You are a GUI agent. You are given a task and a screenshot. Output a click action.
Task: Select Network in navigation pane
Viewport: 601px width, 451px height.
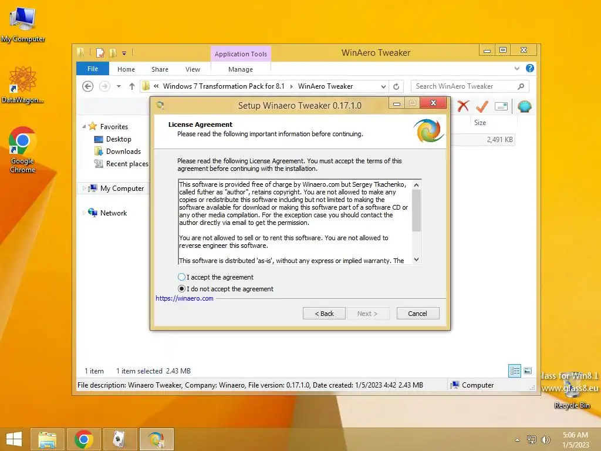113,213
